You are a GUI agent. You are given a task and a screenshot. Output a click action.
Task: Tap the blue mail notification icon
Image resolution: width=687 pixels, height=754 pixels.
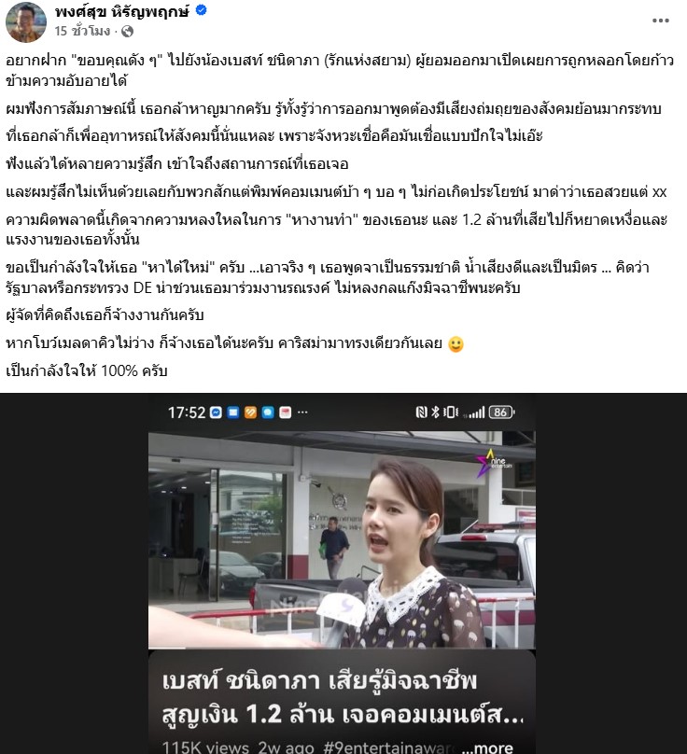point(233,412)
